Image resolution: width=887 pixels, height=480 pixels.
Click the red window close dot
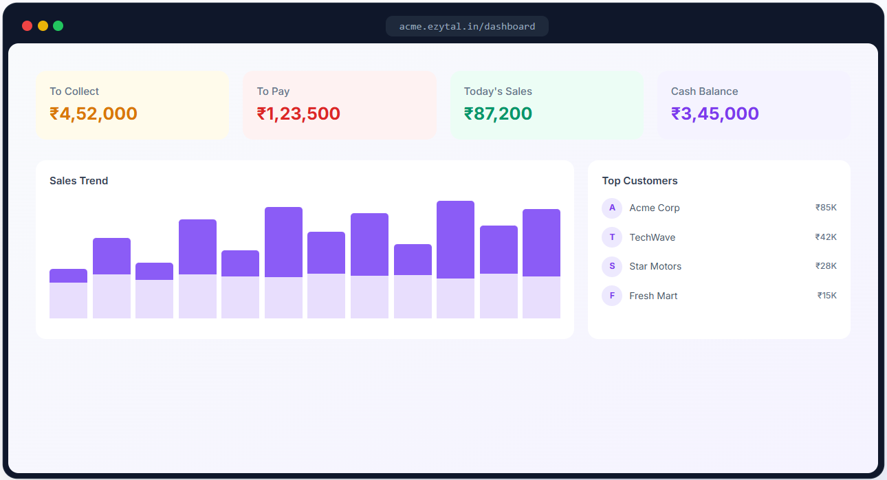28,26
